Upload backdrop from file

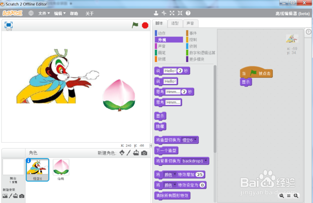(16, 196)
